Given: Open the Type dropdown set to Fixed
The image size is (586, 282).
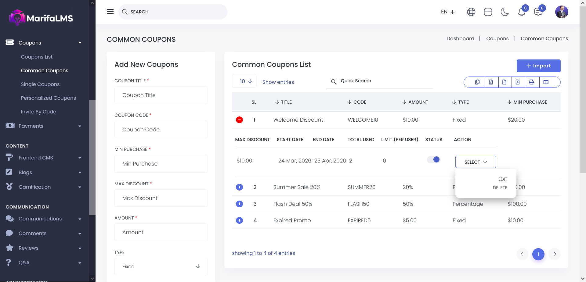Looking at the screenshot, I should click(161, 266).
